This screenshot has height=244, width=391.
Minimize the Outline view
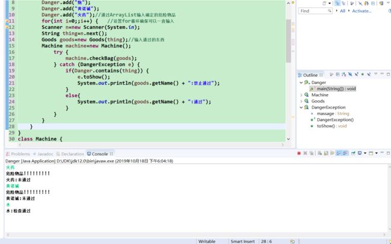[382, 74]
